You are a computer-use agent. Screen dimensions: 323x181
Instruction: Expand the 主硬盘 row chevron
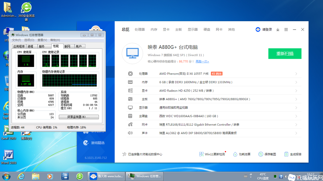coord(296,116)
